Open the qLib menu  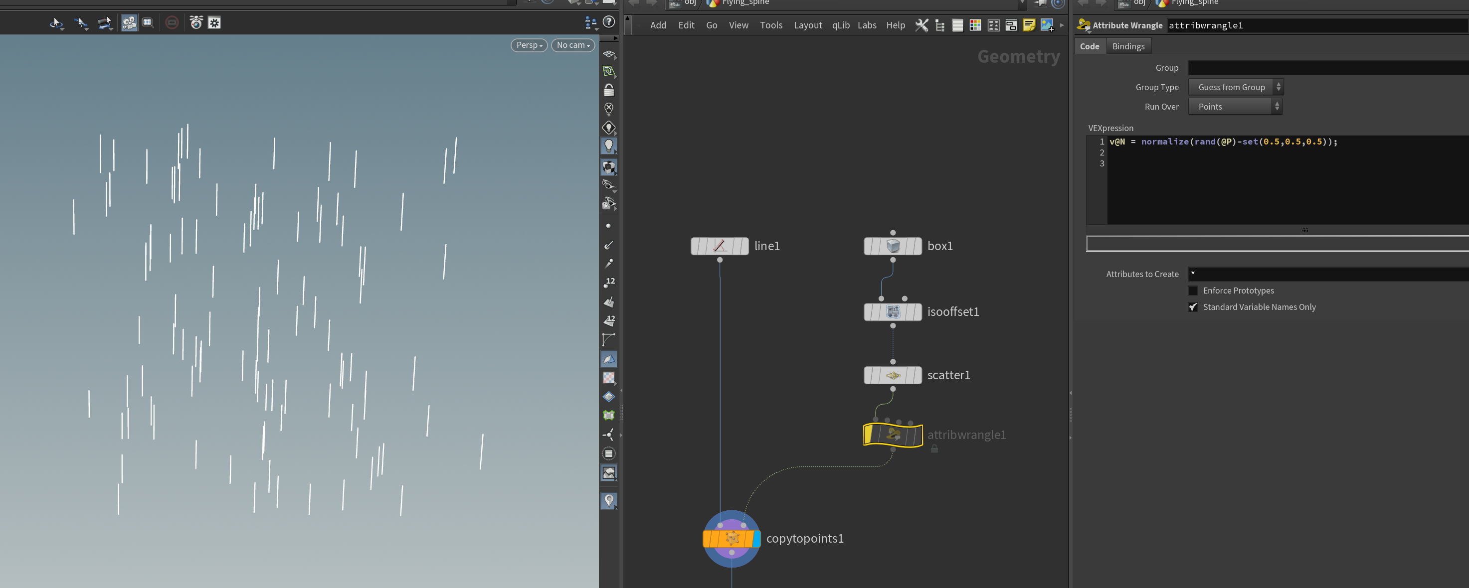pos(841,25)
